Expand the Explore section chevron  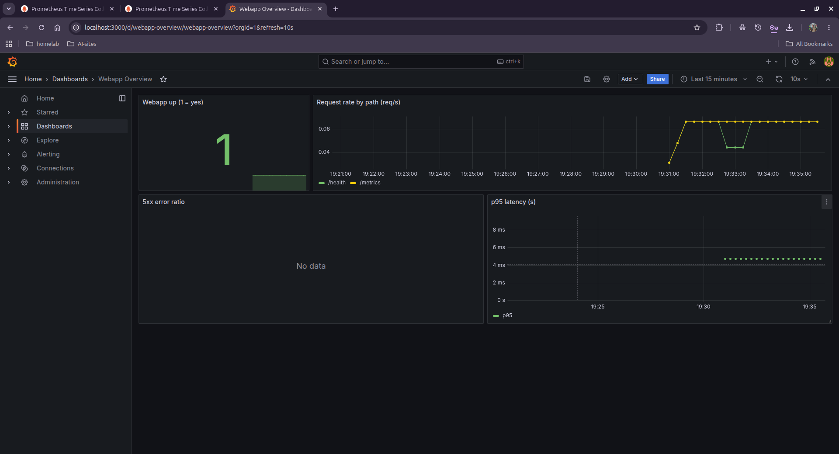pyautogui.click(x=9, y=140)
